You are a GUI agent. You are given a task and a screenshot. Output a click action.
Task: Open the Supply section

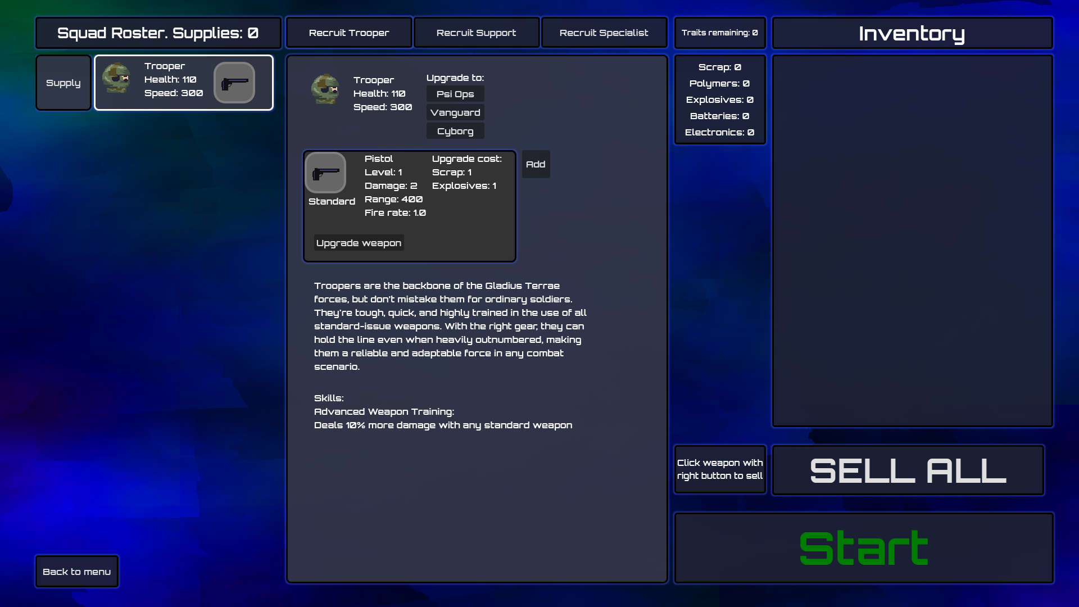(x=63, y=83)
